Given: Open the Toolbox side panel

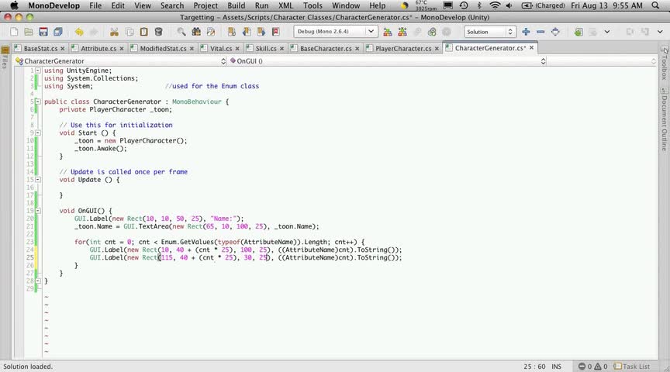Looking at the screenshot, I should [665, 63].
